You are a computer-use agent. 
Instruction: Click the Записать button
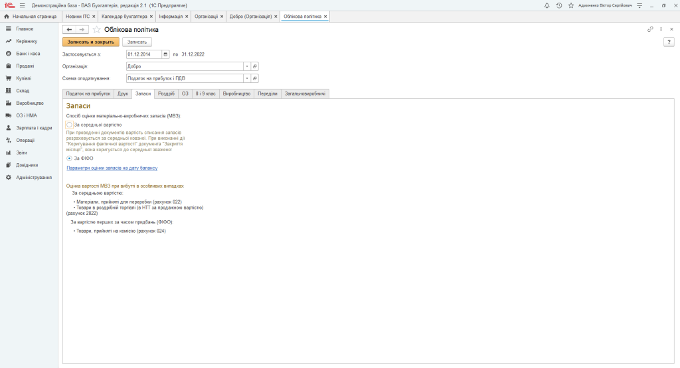click(137, 42)
